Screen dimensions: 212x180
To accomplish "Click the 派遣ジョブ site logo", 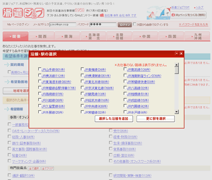I will point(23,13).
